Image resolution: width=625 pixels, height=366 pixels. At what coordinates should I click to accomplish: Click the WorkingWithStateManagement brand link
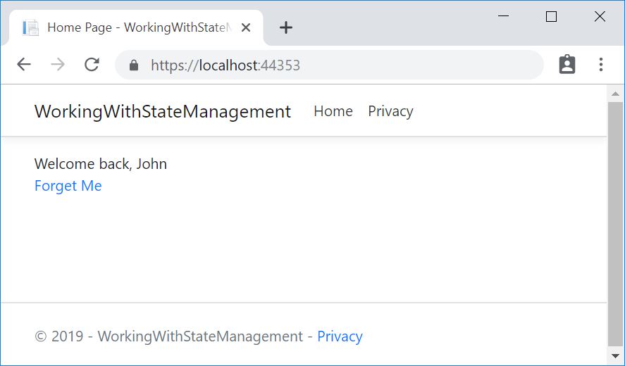coord(162,111)
